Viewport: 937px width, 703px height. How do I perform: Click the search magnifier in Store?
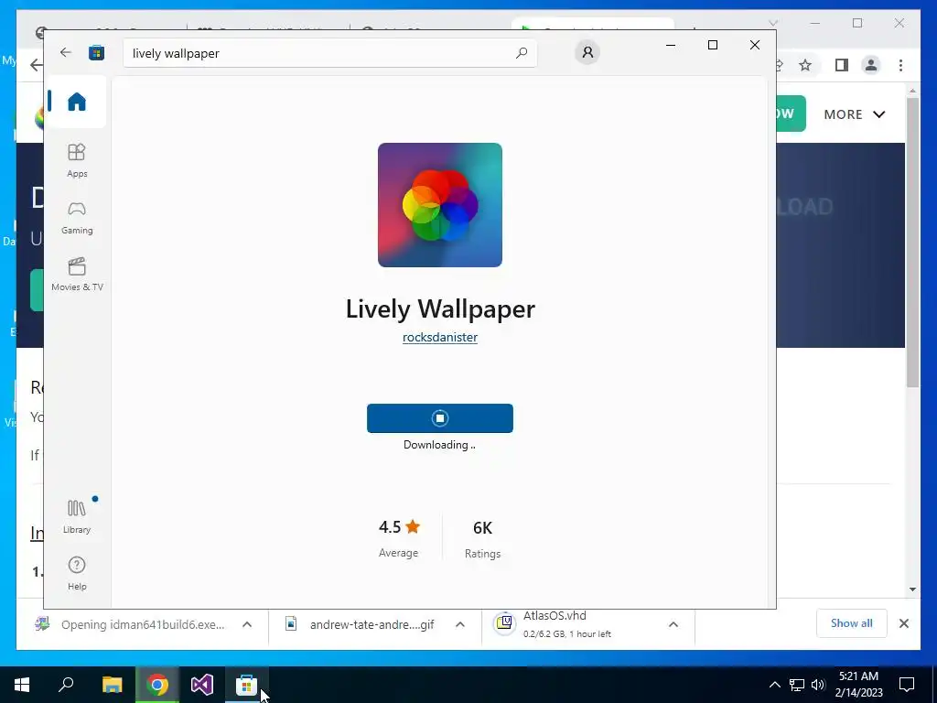pos(521,53)
